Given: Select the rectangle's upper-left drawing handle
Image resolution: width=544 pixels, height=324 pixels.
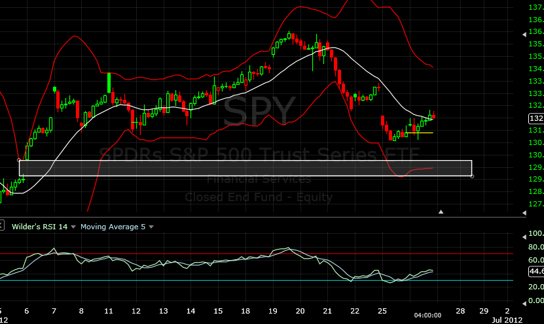Looking at the screenshot, I should coord(19,160).
